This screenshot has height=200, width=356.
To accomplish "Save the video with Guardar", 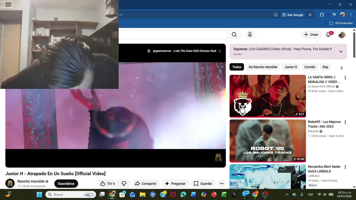I will coord(203,184).
